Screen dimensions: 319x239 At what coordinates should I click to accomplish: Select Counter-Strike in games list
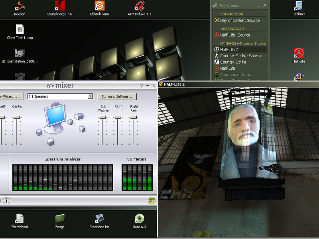tap(240, 62)
